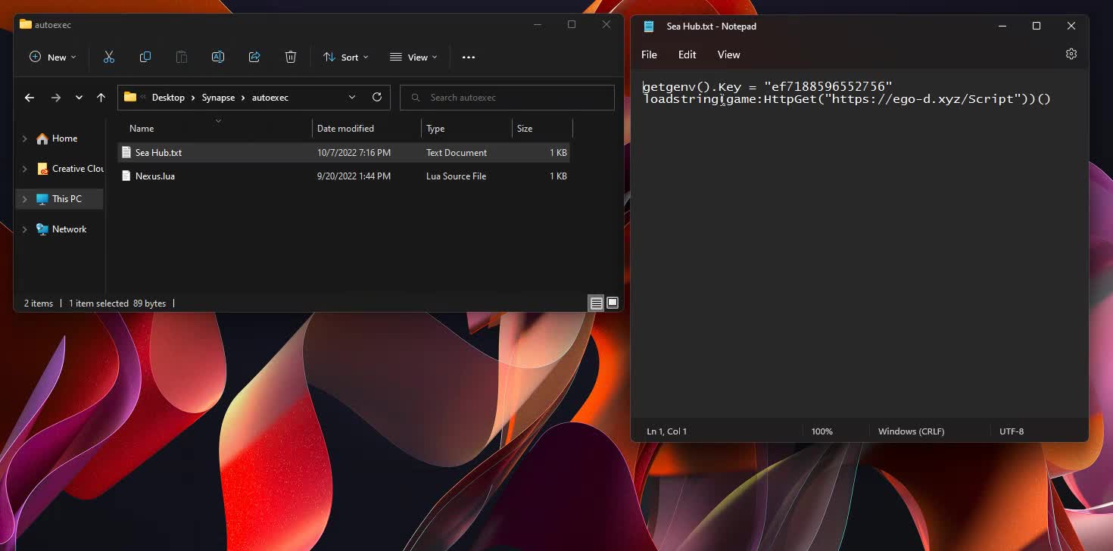This screenshot has height=551, width=1113.
Task: Open the Sort dropdown
Action: tap(345, 57)
